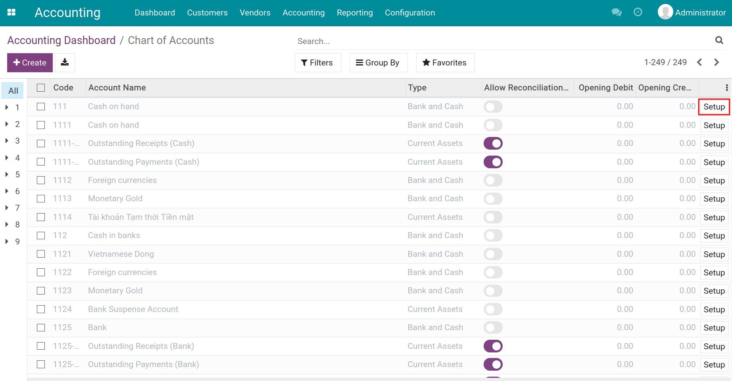Select all rows header checkbox
The width and height of the screenshot is (732, 381).
click(41, 88)
